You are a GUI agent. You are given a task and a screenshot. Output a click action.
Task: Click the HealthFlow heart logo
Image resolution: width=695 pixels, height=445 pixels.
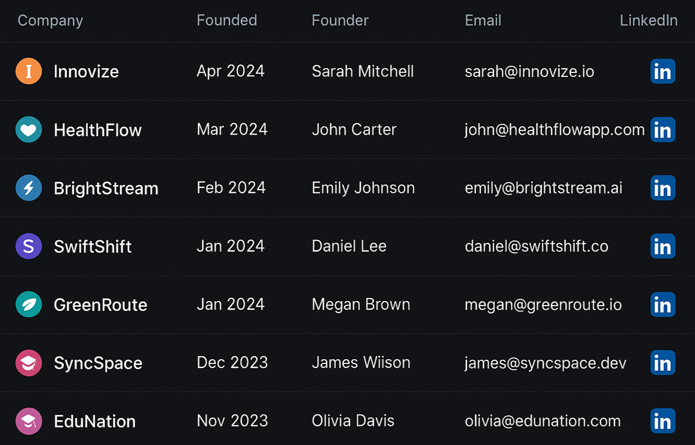pos(29,129)
